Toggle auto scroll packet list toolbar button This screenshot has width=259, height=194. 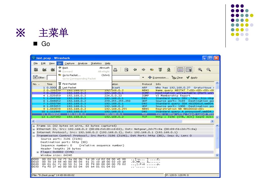[x=189, y=70]
